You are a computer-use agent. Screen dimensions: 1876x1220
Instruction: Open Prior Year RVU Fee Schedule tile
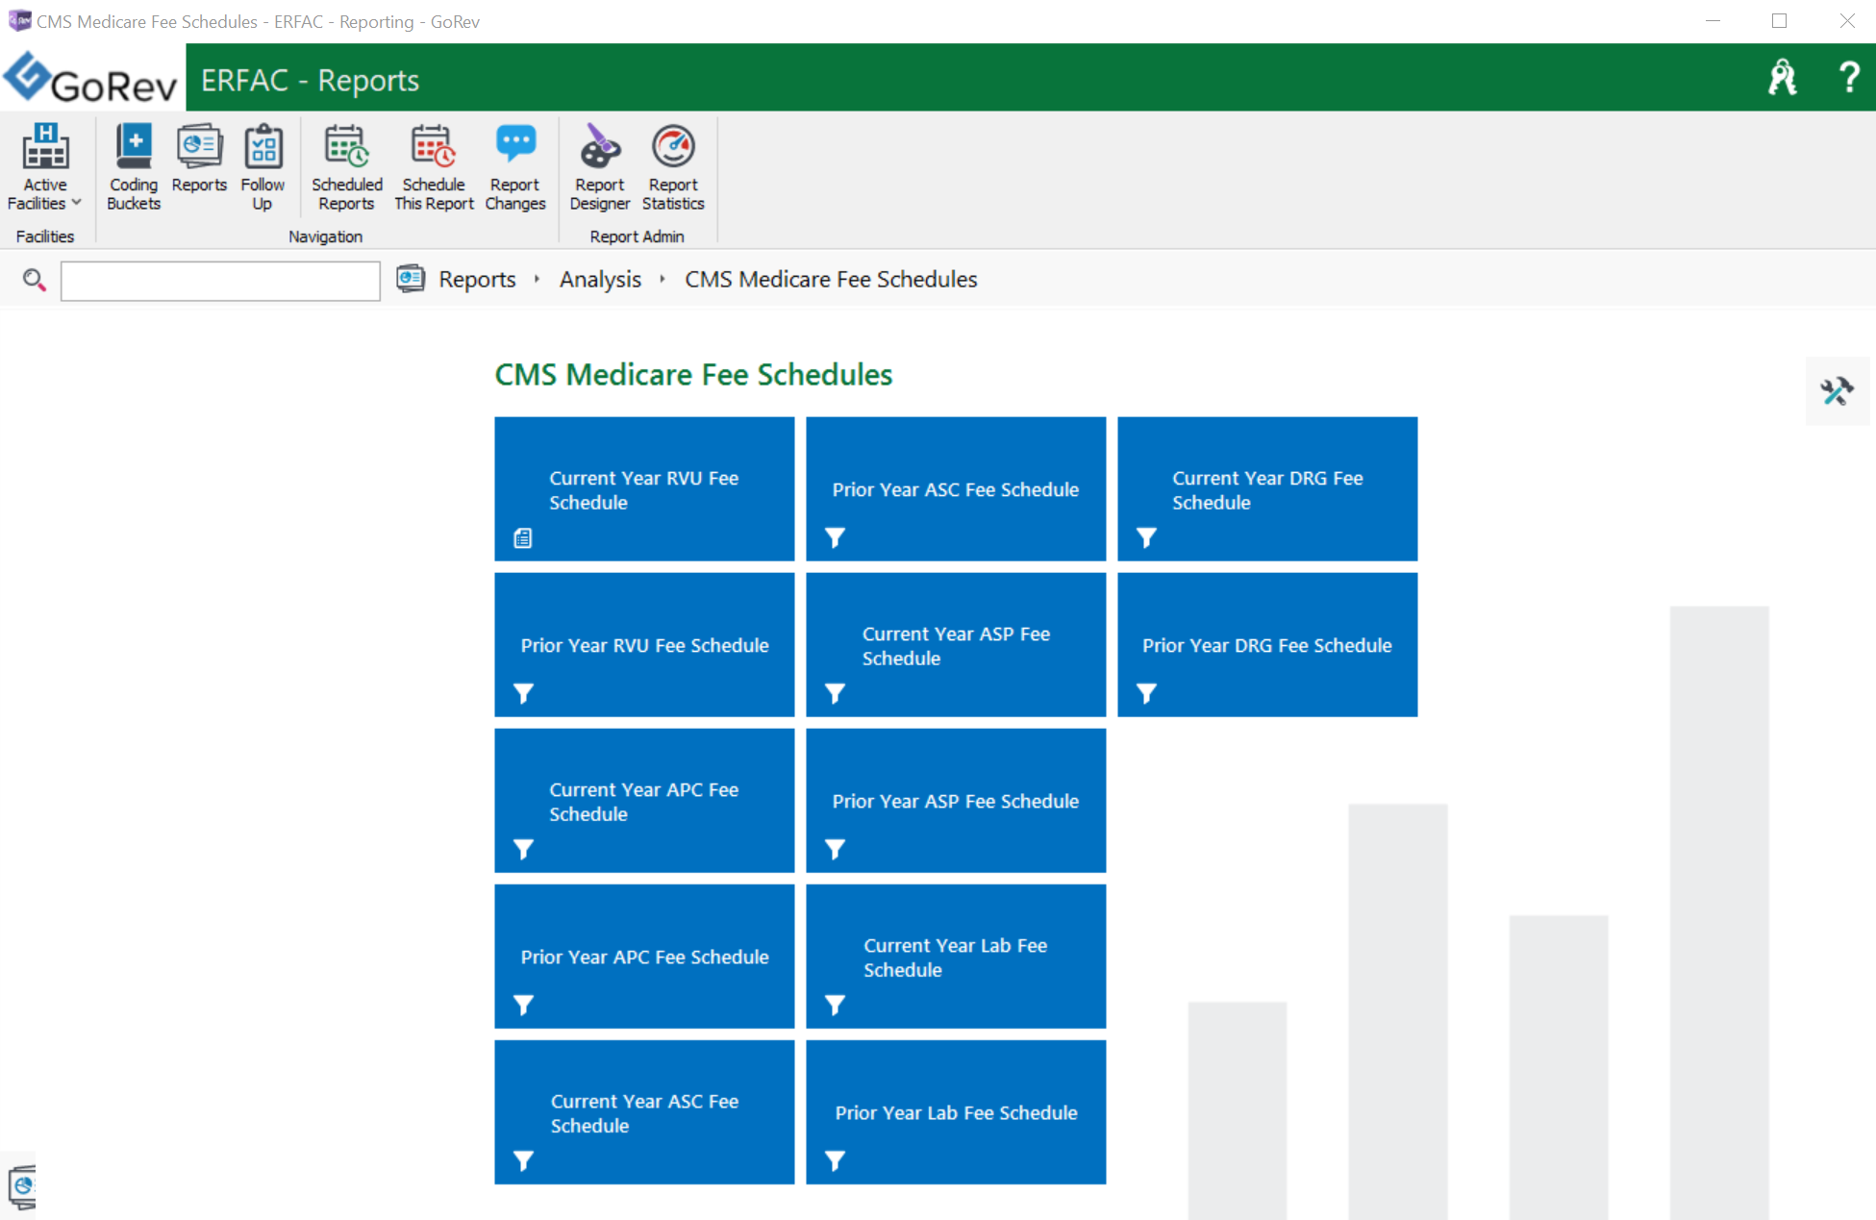click(644, 644)
